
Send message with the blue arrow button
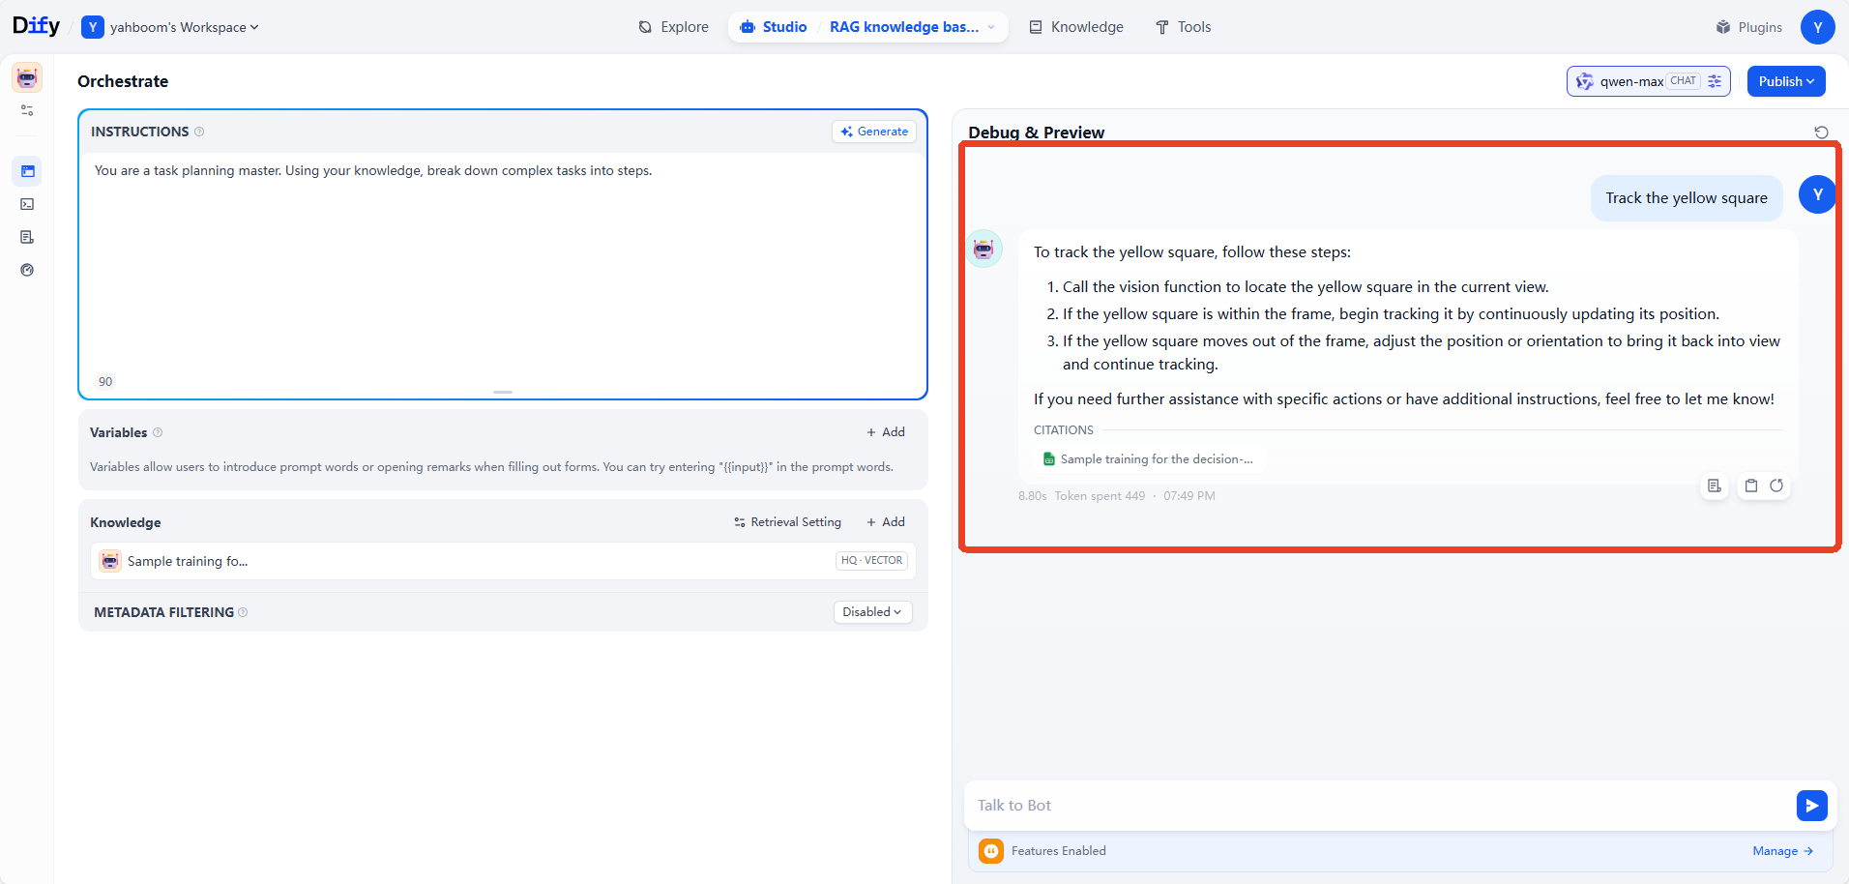1811,806
